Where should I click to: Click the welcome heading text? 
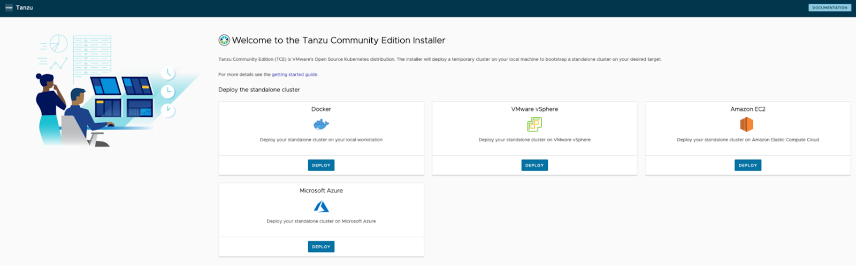(339, 41)
